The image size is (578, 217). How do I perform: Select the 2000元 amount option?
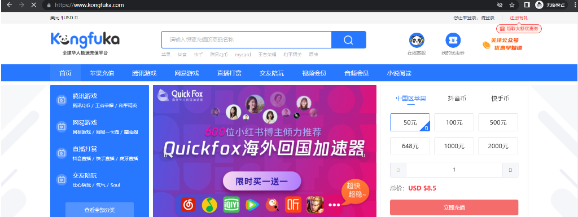pos(498,146)
